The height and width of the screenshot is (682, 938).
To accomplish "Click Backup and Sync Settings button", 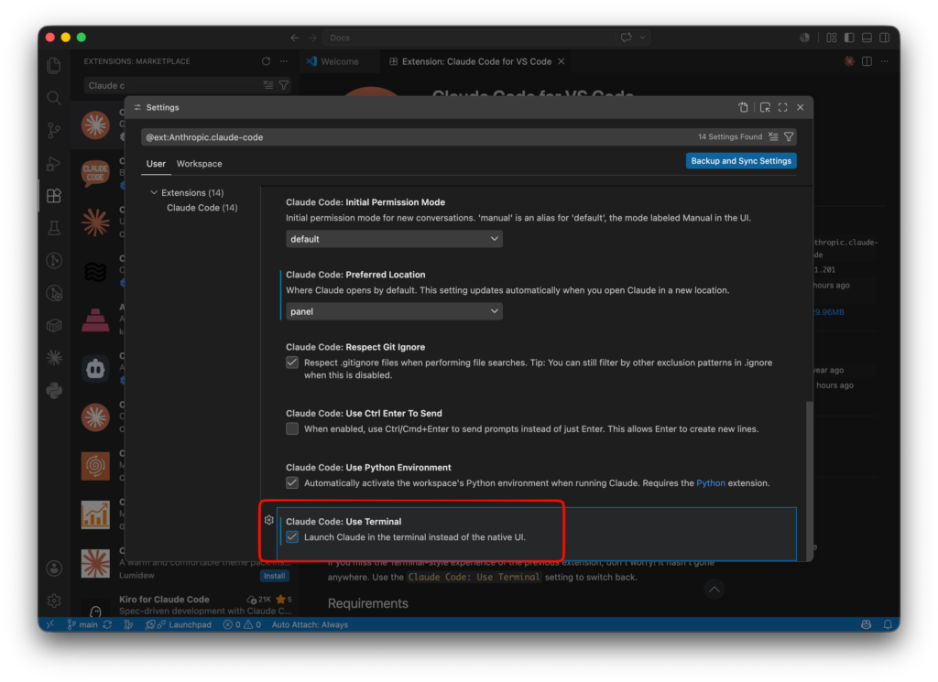I will pyautogui.click(x=740, y=161).
